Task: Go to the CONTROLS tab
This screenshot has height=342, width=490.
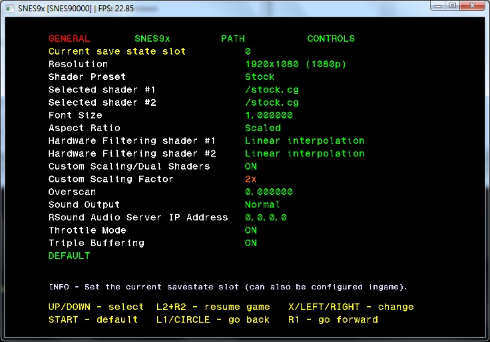Action: 331,39
